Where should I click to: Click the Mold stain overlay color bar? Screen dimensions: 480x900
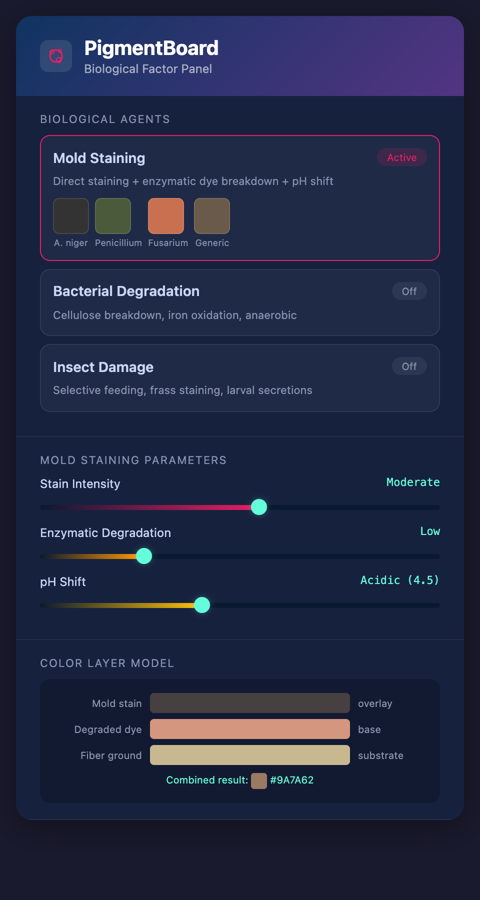[x=250, y=703]
